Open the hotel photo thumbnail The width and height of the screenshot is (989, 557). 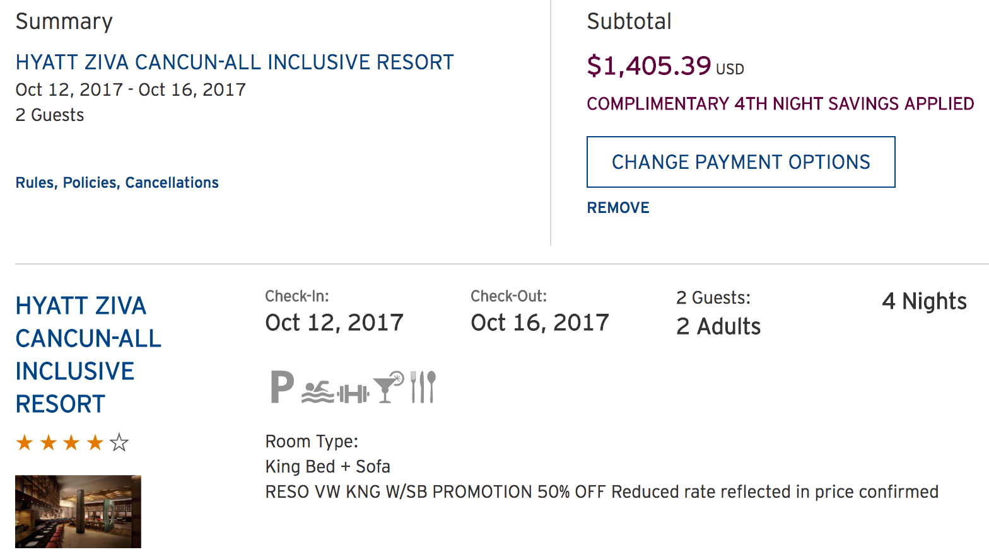point(78,511)
